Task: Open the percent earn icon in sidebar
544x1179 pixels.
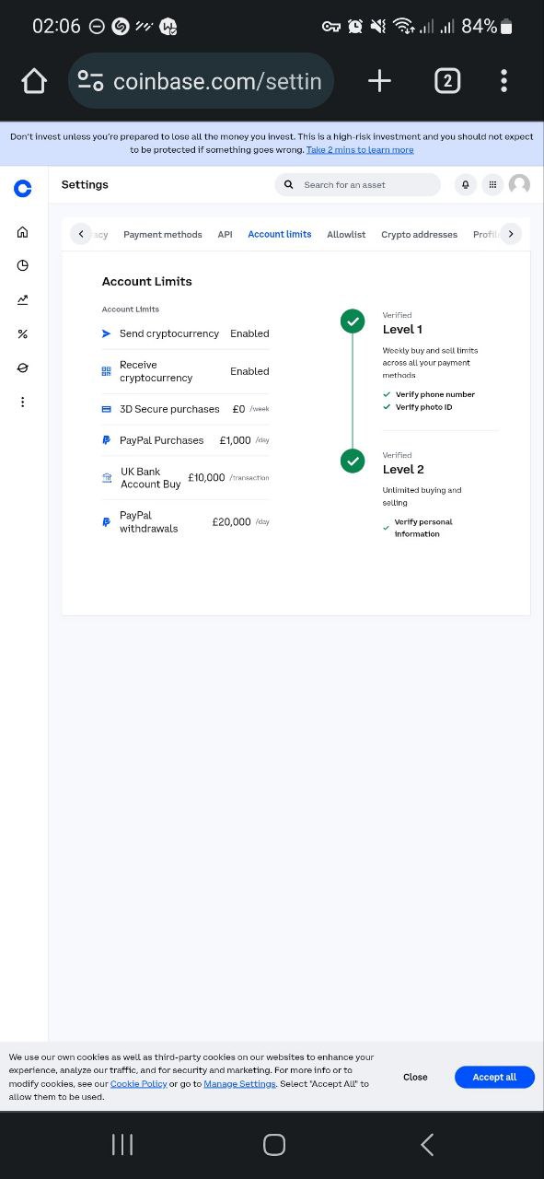Action: point(23,333)
